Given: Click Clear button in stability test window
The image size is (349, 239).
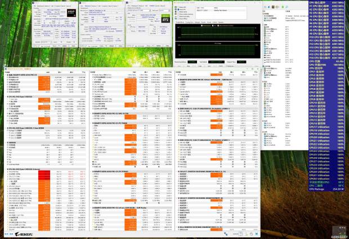Looking at the screenshot, I should click(x=200, y=66).
